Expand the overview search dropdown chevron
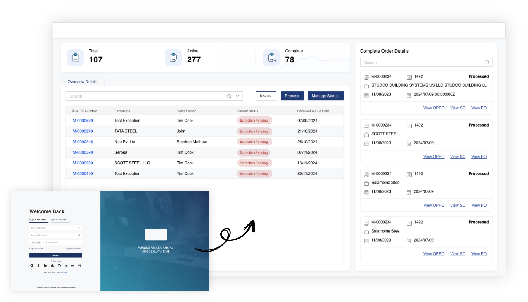The width and height of the screenshot is (528, 302). [238, 96]
